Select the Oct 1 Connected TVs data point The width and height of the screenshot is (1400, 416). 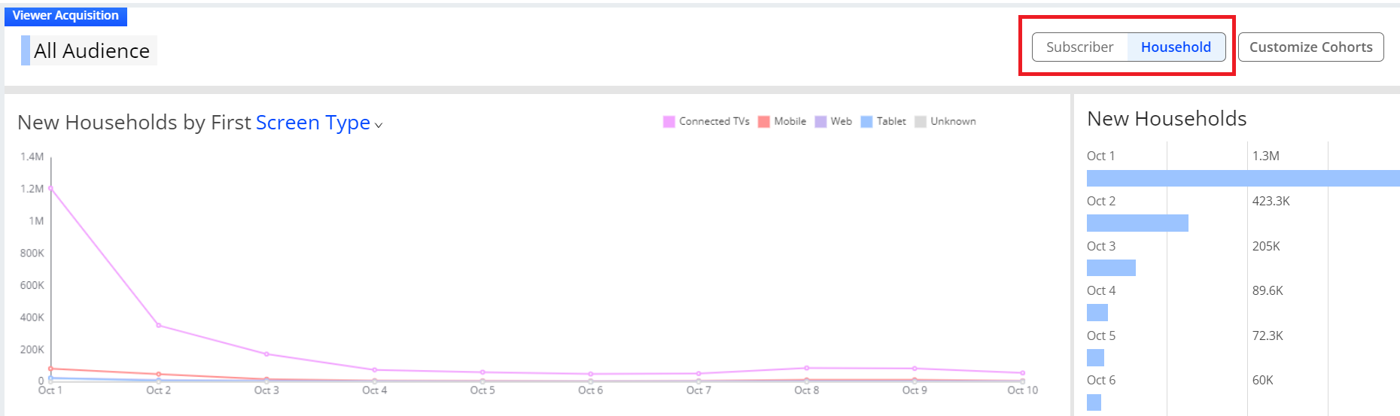coord(50,188)
